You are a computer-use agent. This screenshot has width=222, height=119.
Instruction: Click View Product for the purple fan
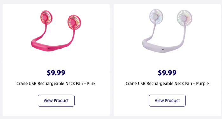click(x=167, y=101)
